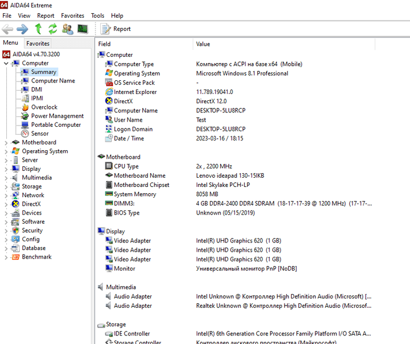Expand the Server tree node
The height and width of the screenshot is (344, 410).
(6, 161)
